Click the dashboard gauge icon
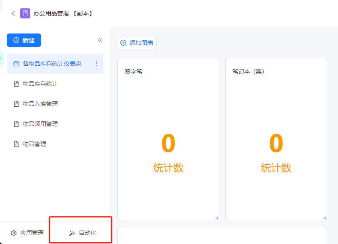The width and height of the screenshot is (338, 244). [x=16, y=64]
